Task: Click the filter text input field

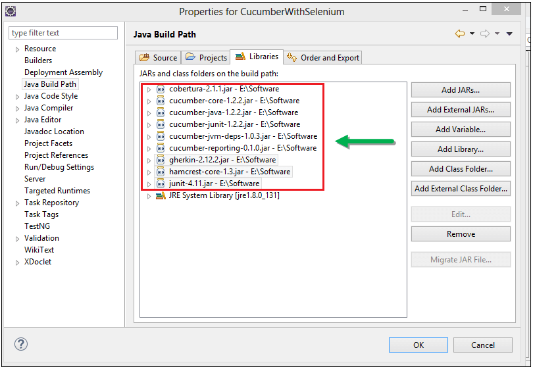Action: click(63, 33)
